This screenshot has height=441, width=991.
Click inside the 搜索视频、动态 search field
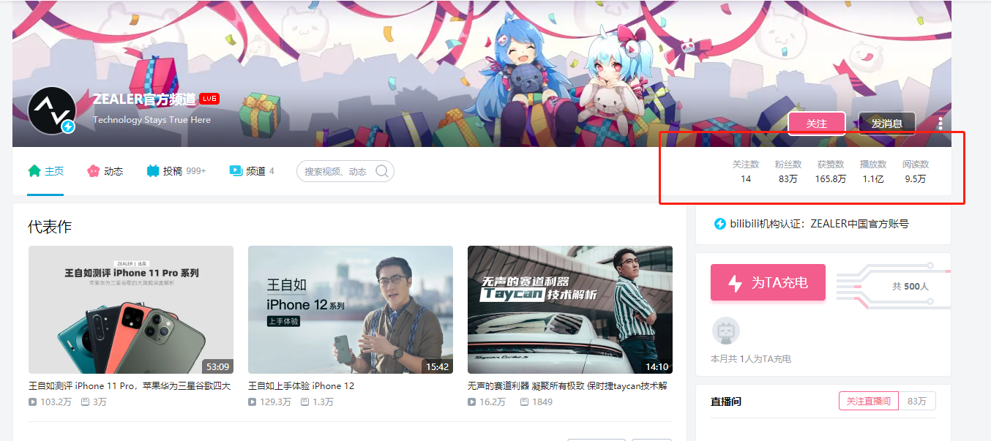(335, 171)
